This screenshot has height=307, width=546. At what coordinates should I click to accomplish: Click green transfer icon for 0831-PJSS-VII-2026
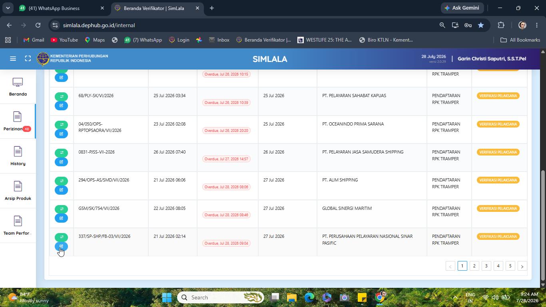tap(61, 153)
